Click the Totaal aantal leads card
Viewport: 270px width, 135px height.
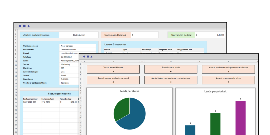(x=171, y=69)
